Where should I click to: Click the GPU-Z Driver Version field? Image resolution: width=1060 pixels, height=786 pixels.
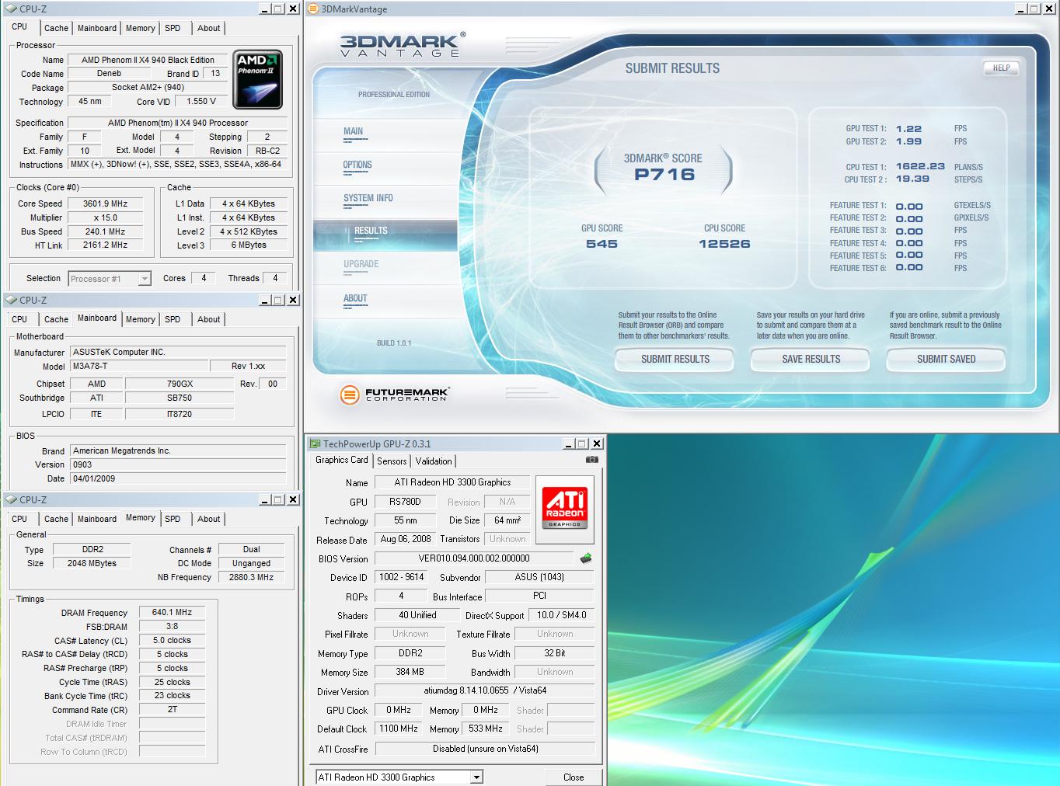485,690
